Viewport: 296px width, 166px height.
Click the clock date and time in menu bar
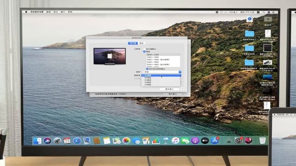click(247, 12)
